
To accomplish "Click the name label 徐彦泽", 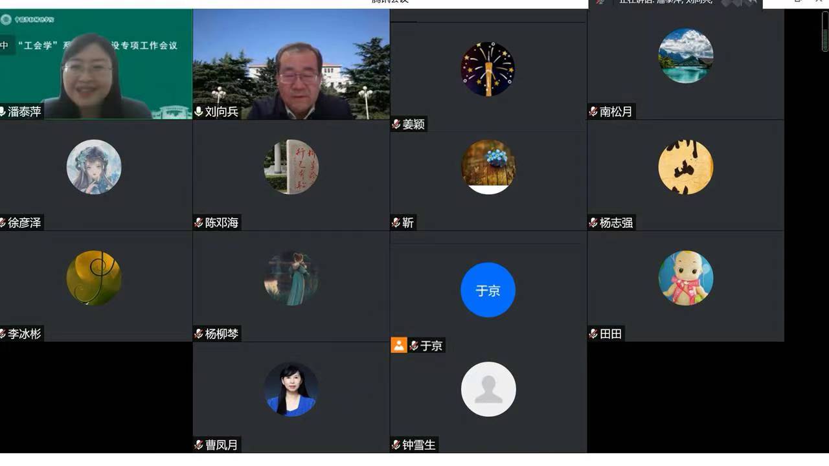I will 25,223.
